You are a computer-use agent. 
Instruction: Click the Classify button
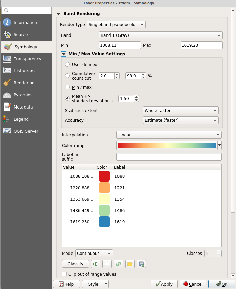tap(76, 264)
